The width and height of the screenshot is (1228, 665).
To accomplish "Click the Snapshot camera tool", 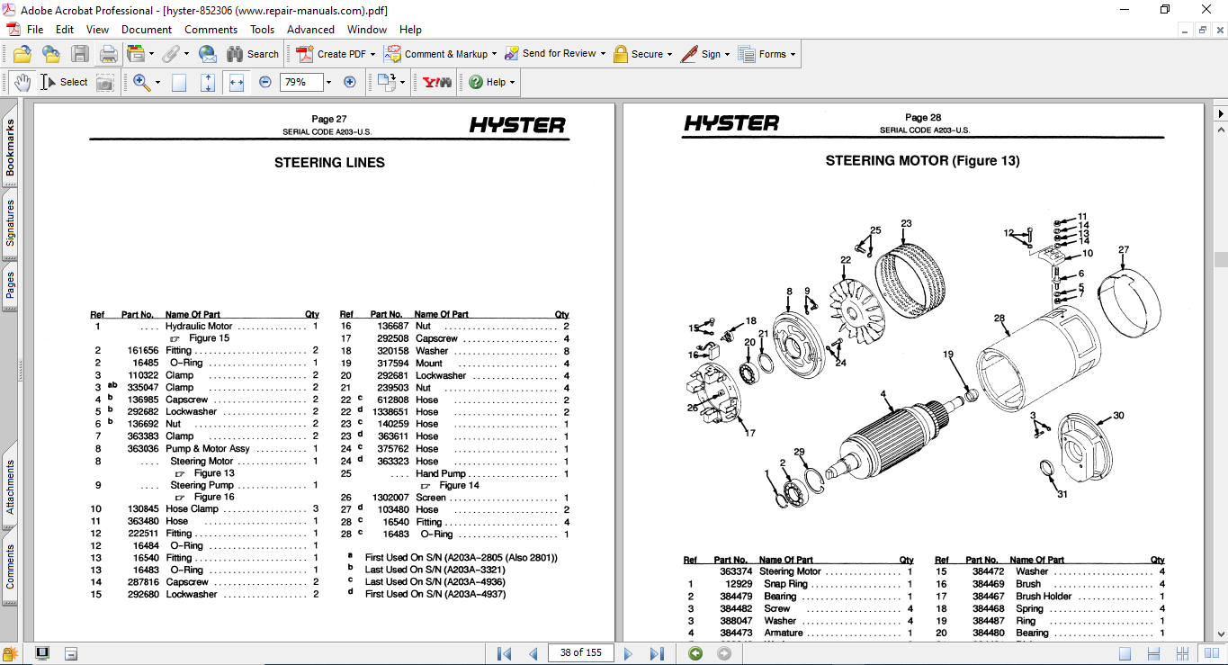I will tap(105, 82).
